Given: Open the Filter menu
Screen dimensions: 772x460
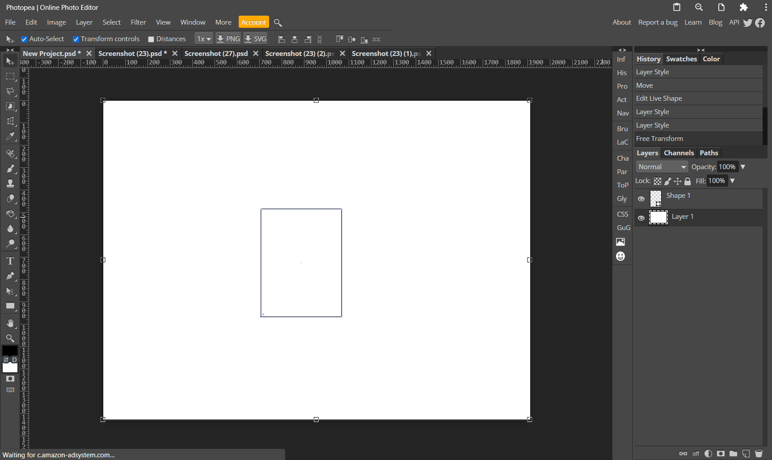Looking at the screenshot, I should [x=138, y=22].
